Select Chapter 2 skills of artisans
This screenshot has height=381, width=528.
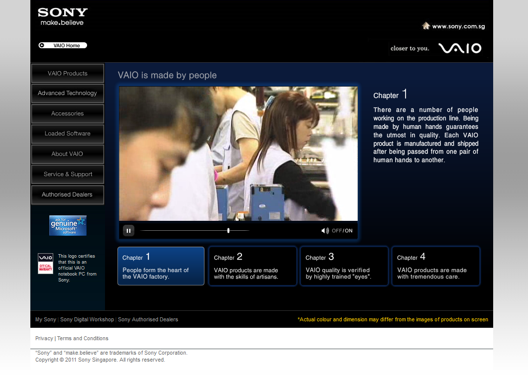pos(252,266)
